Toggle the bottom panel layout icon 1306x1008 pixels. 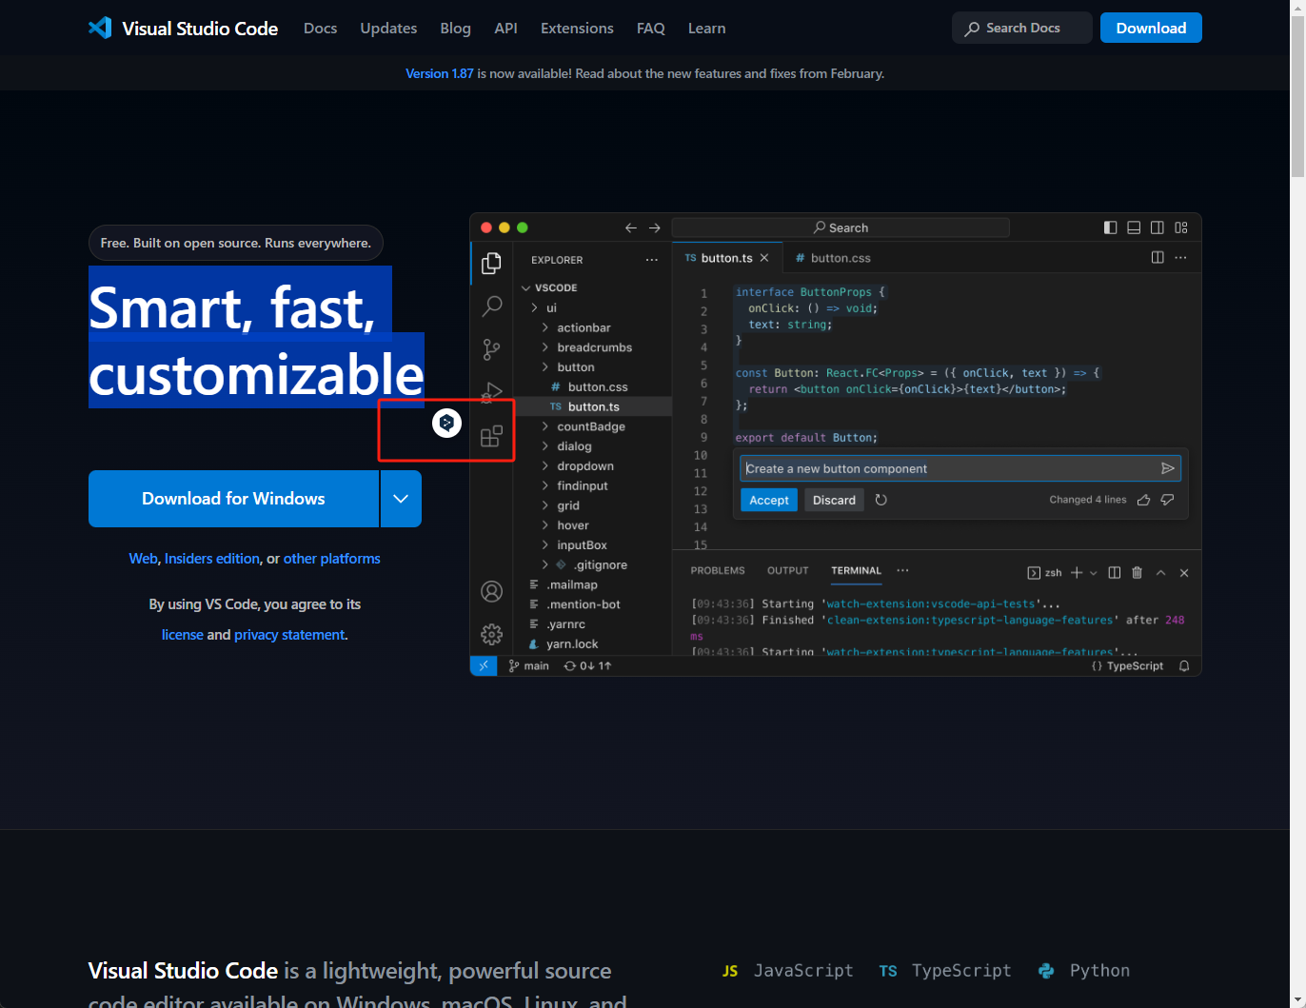click(x=1134, y=227)
